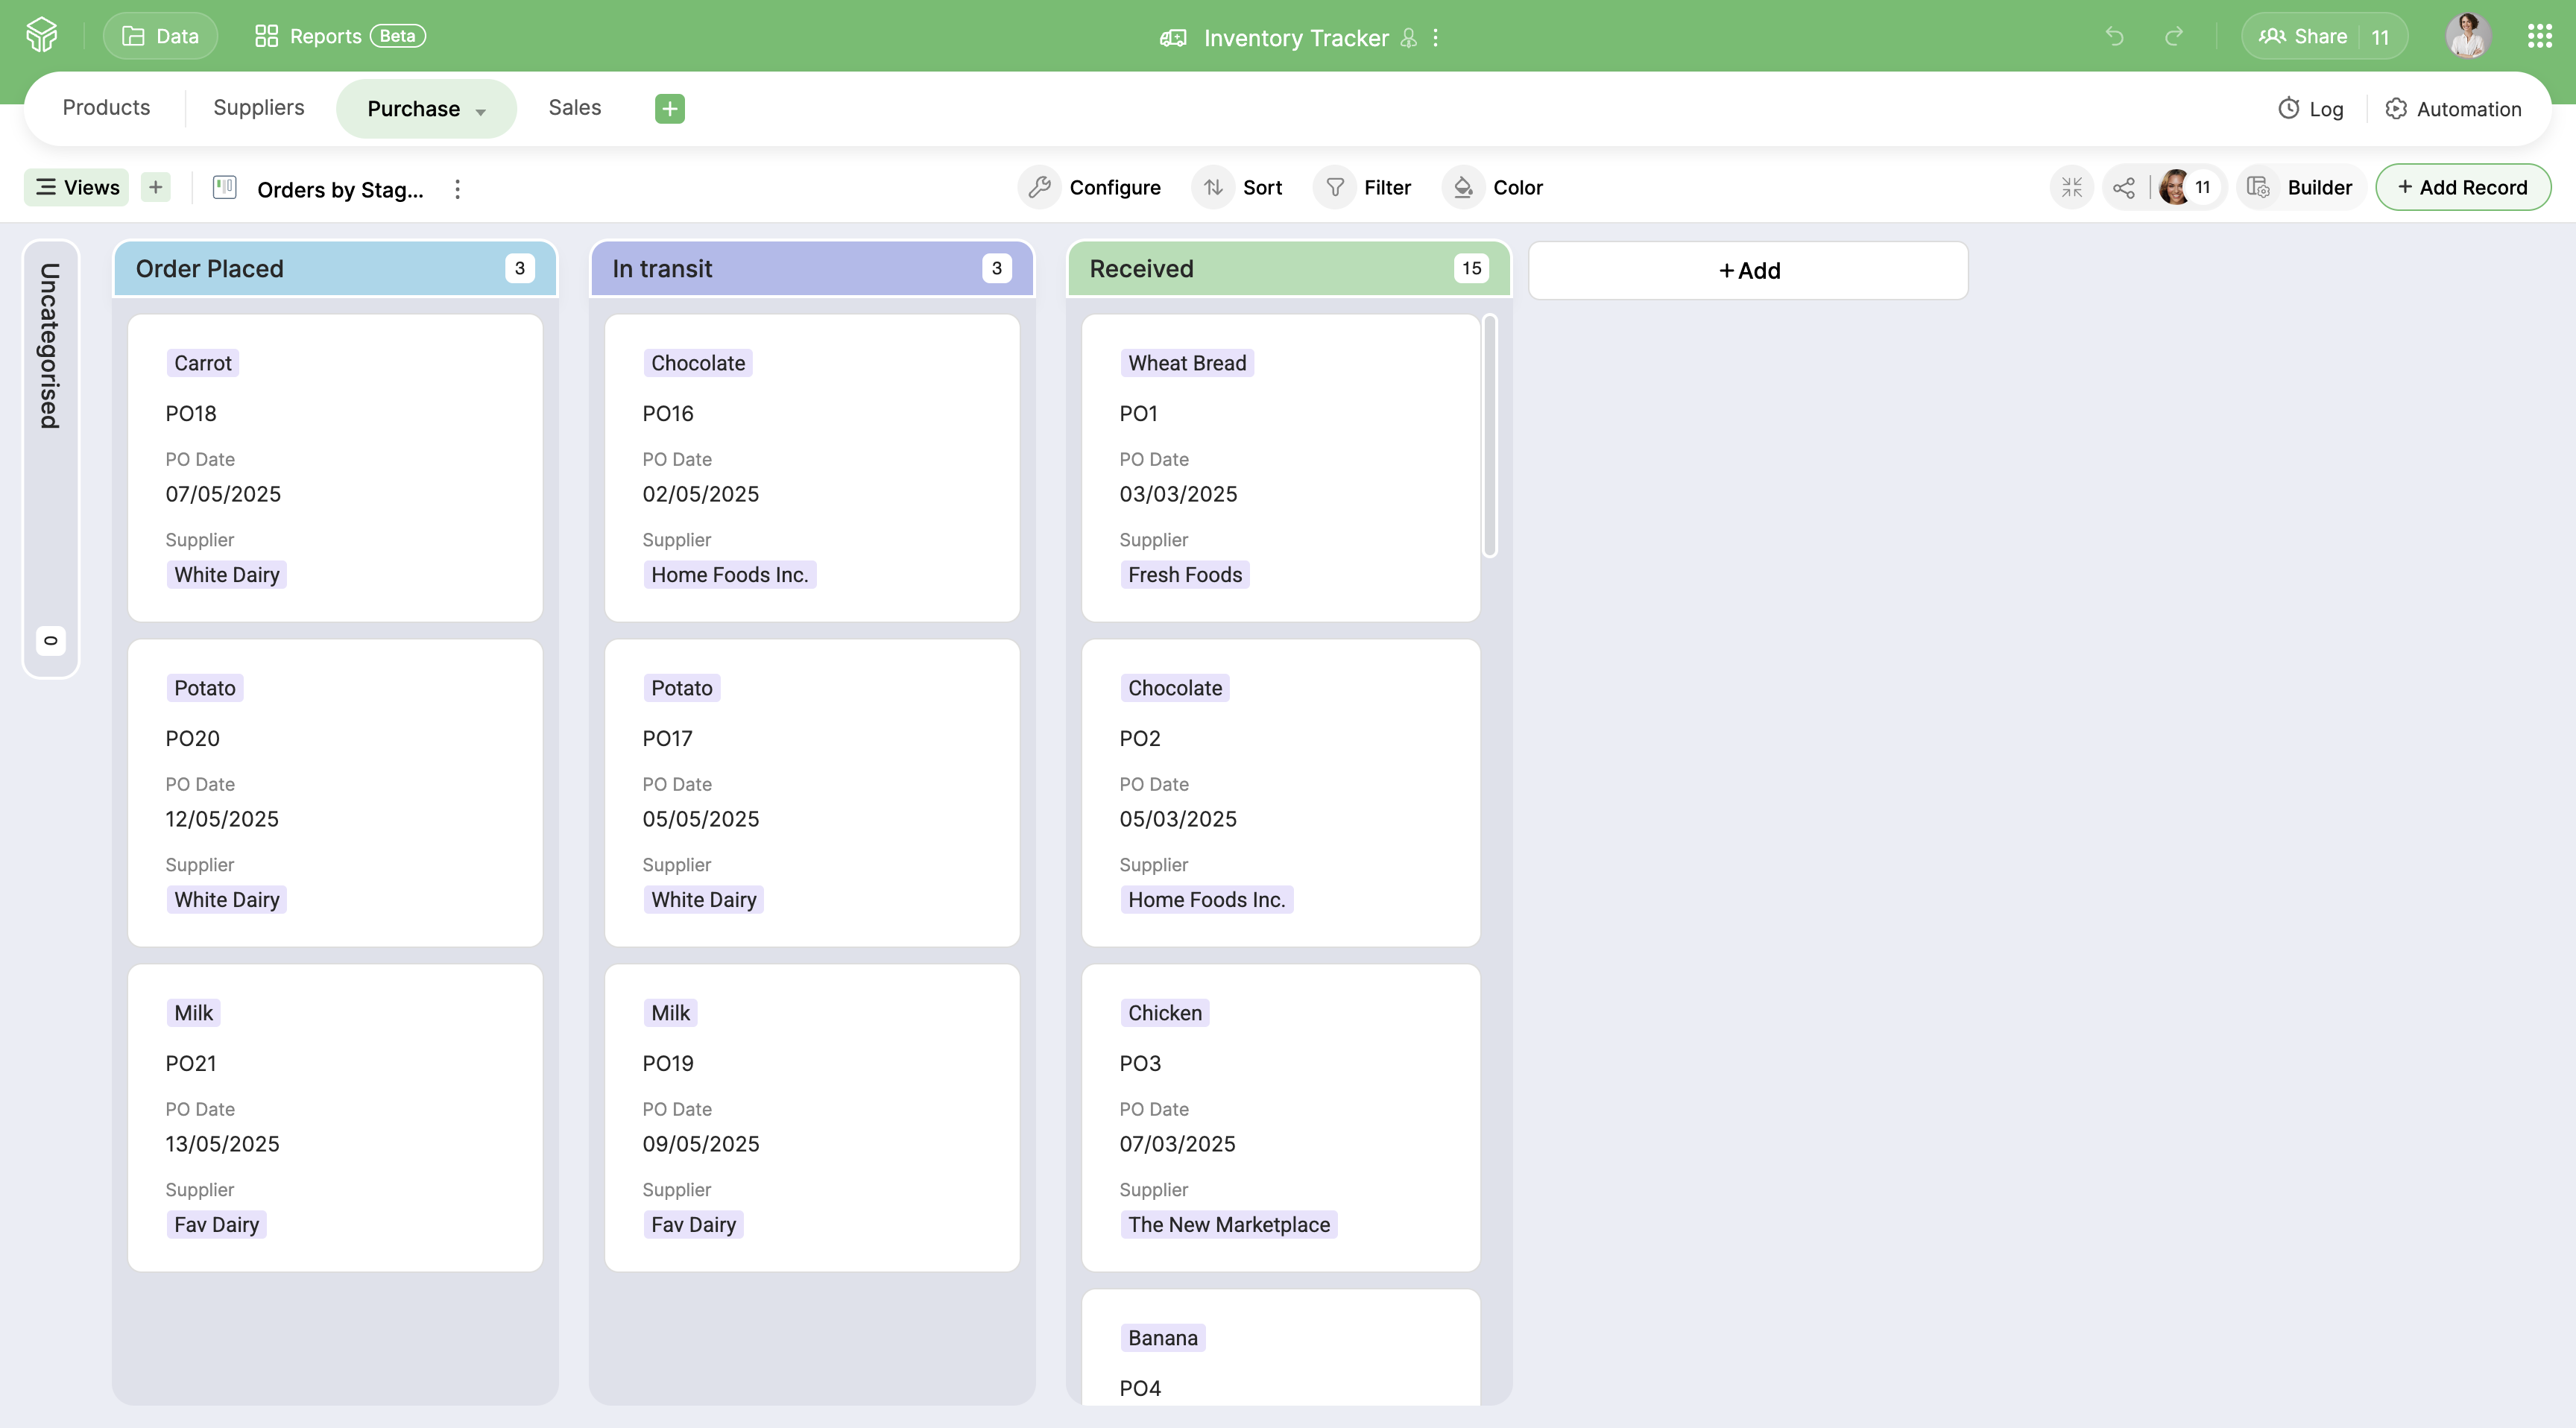
Task: Click the redo arrow icon
Action: pyautogui.click(x=2175, y=36)
